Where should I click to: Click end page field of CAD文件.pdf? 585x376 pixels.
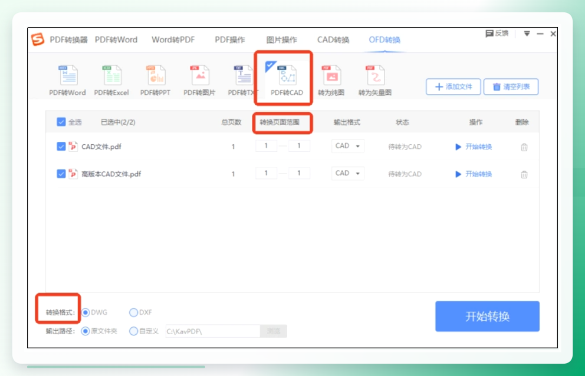299,145
